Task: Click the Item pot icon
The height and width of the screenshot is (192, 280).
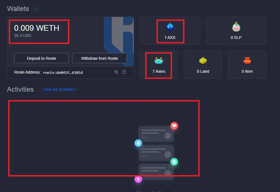Action: (247, 61)
